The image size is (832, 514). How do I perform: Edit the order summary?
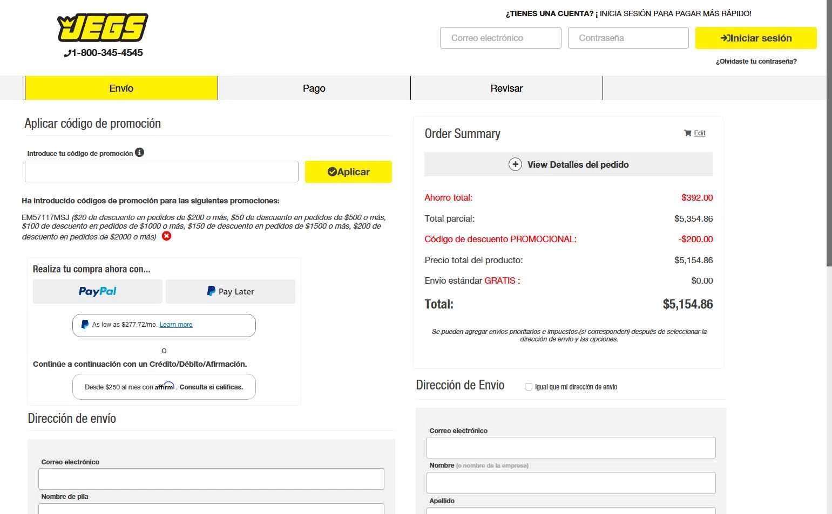pyautogui.click(x=700, y=133)
